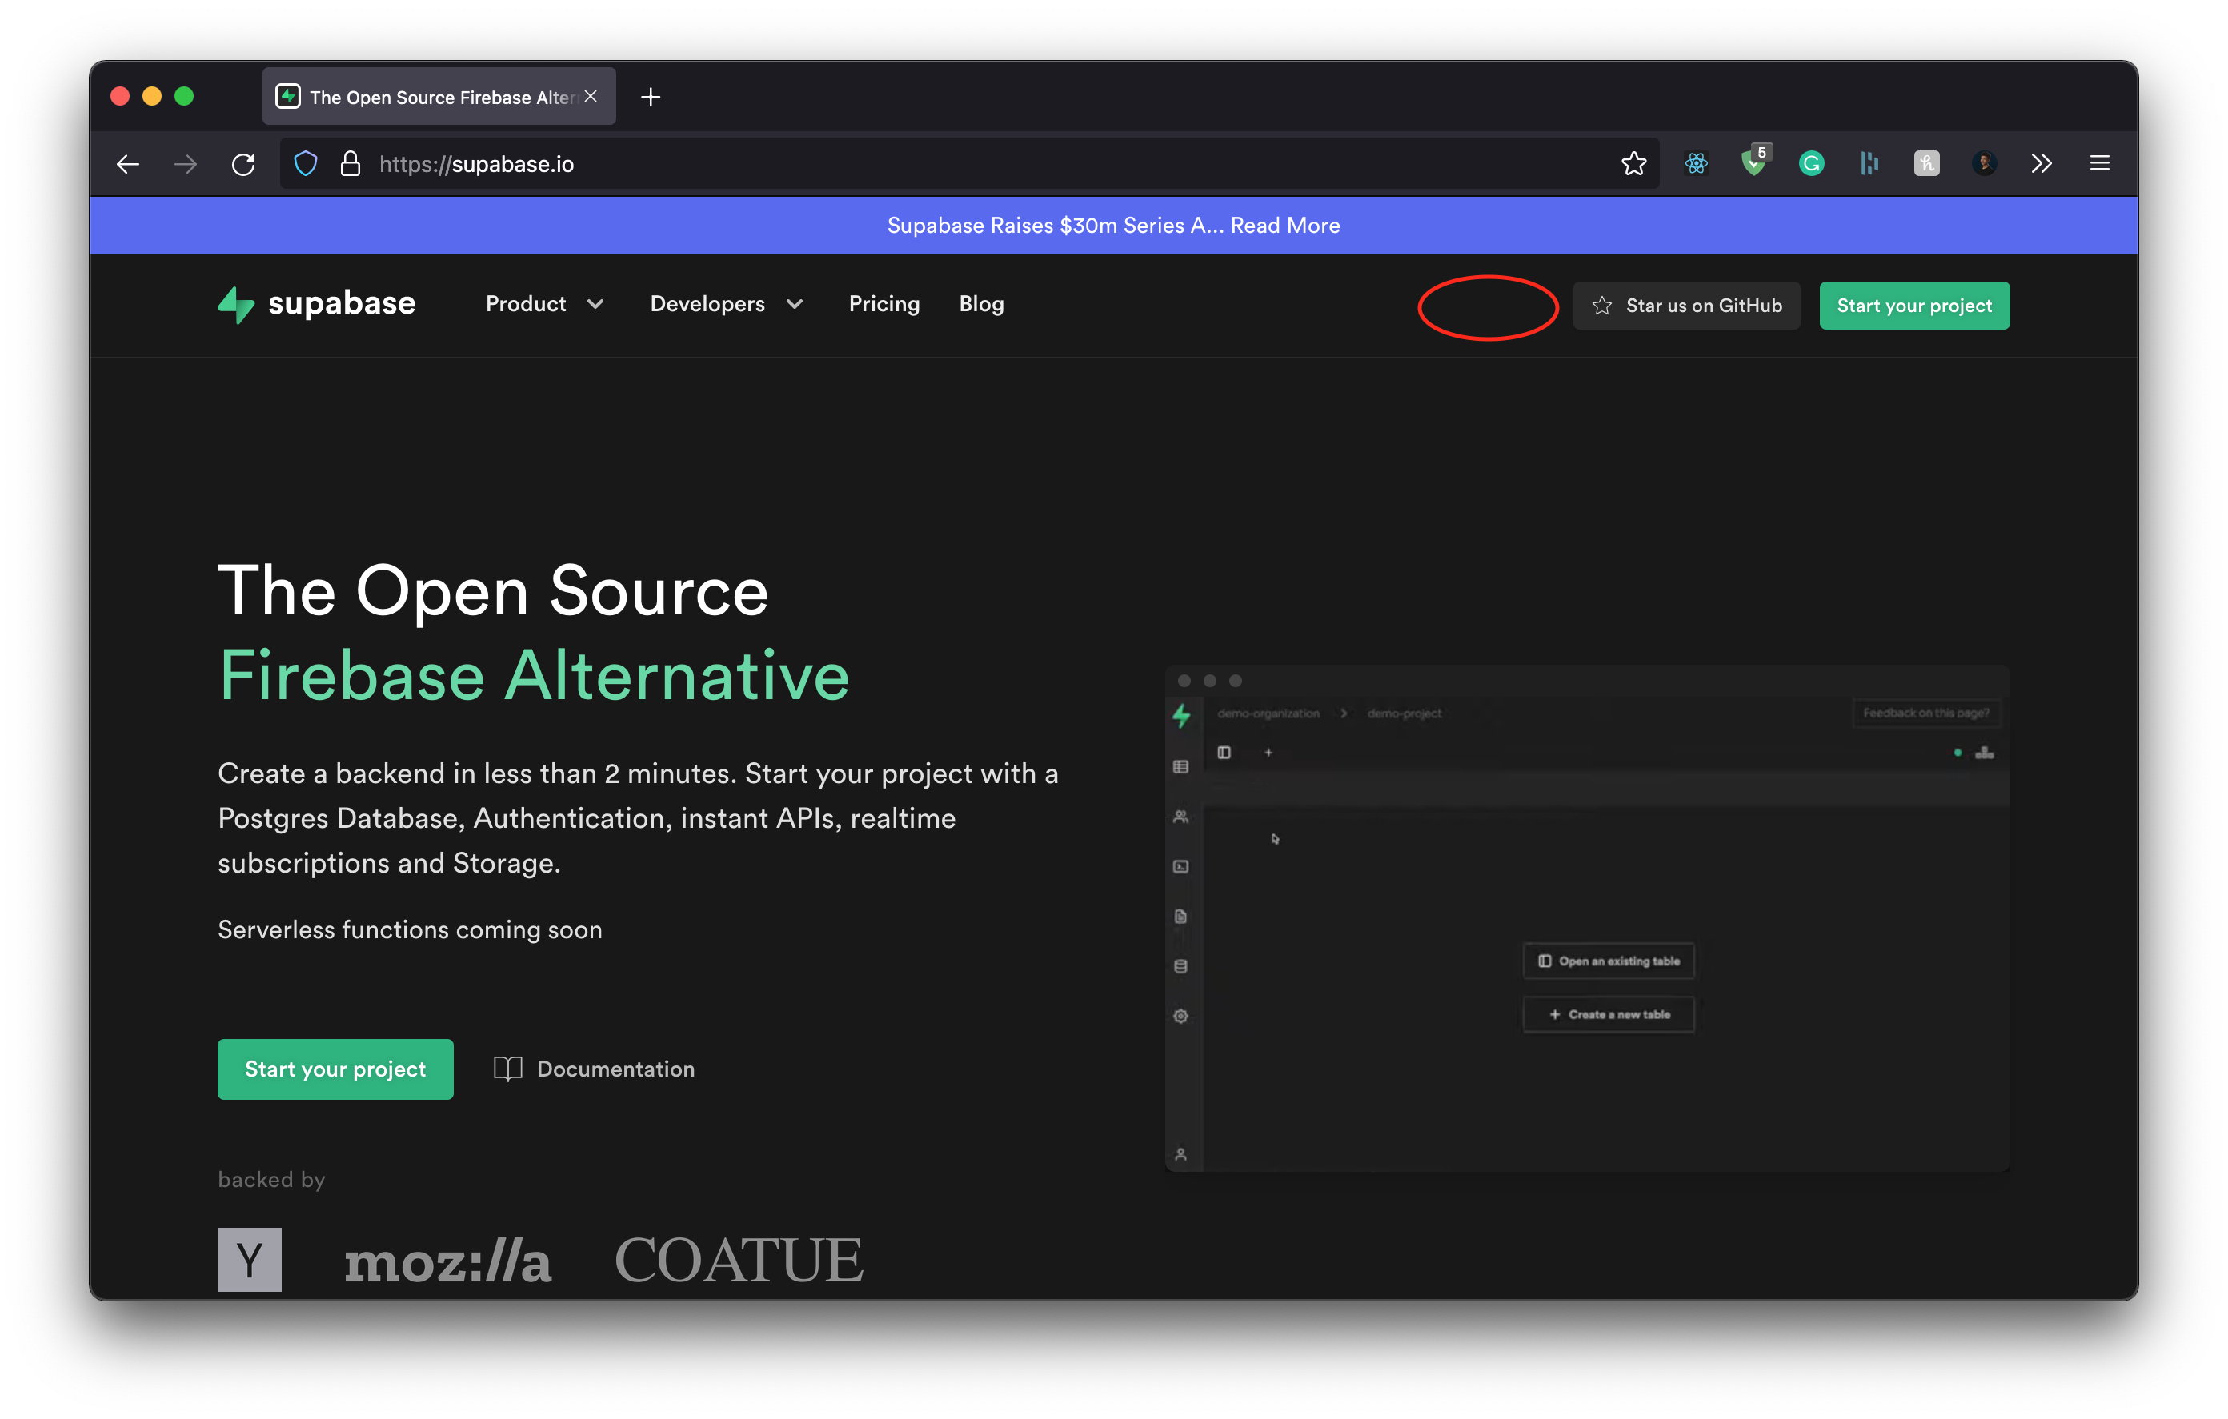The width and height of the screenshot is (2228, 1419).
Task: Toggle the tracking protection shield icon
Action: click(306, 163)
